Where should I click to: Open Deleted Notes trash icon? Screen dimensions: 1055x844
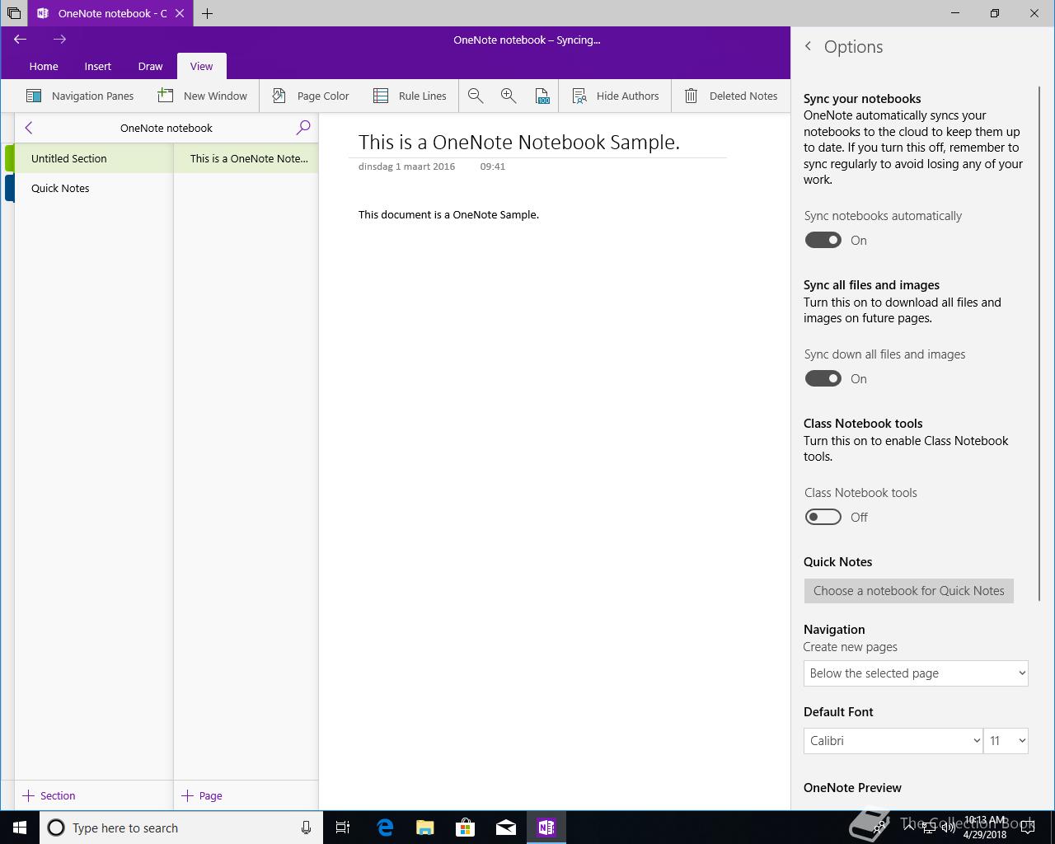pyautogui.click(x=731, y=96)
